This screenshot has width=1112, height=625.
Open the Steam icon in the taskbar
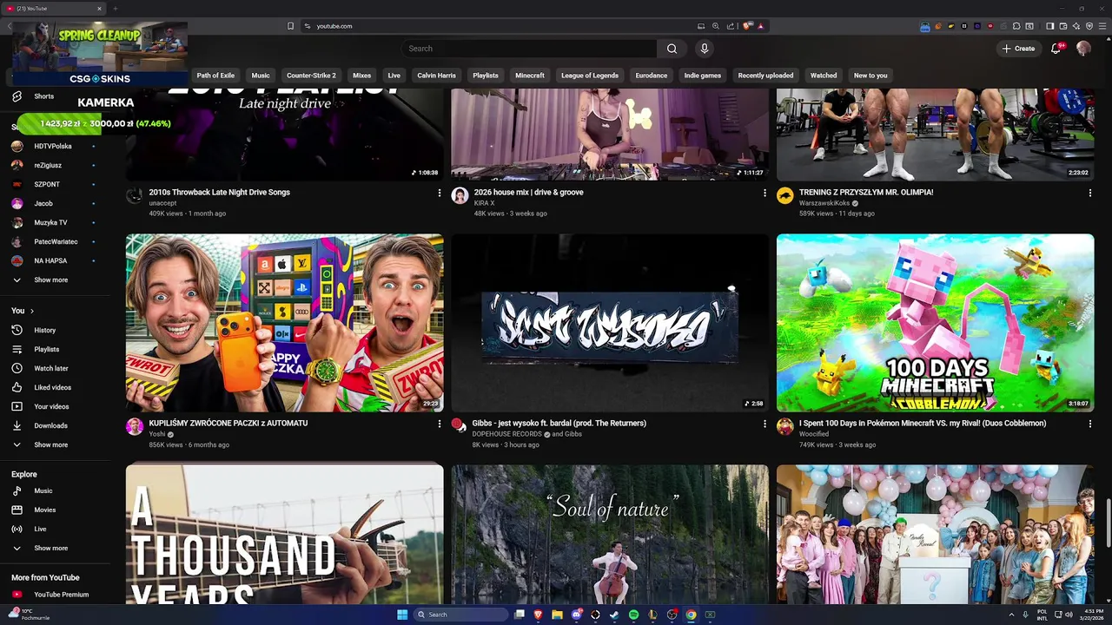(614, 615)
